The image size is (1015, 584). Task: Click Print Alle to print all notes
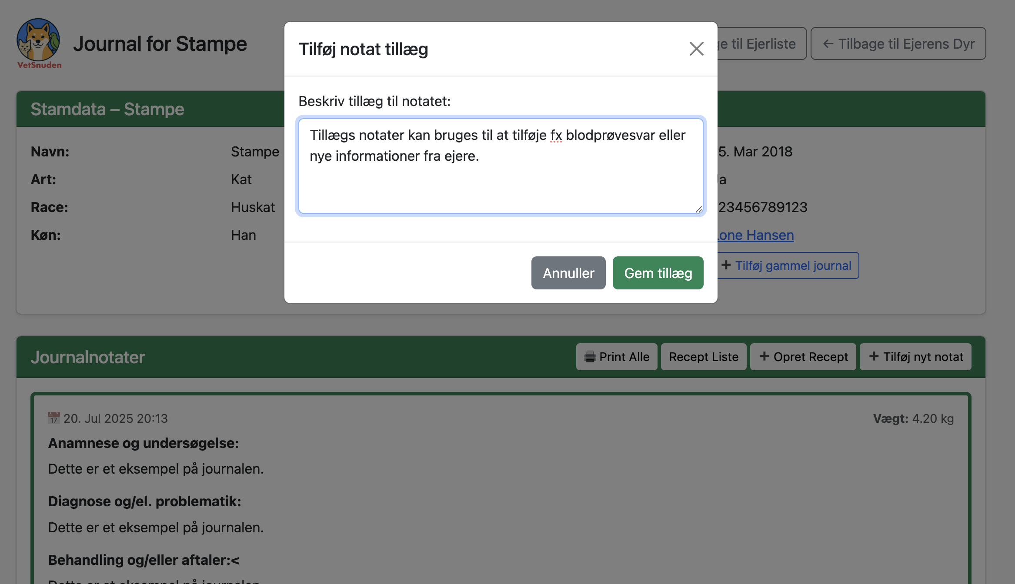[617, 356]
